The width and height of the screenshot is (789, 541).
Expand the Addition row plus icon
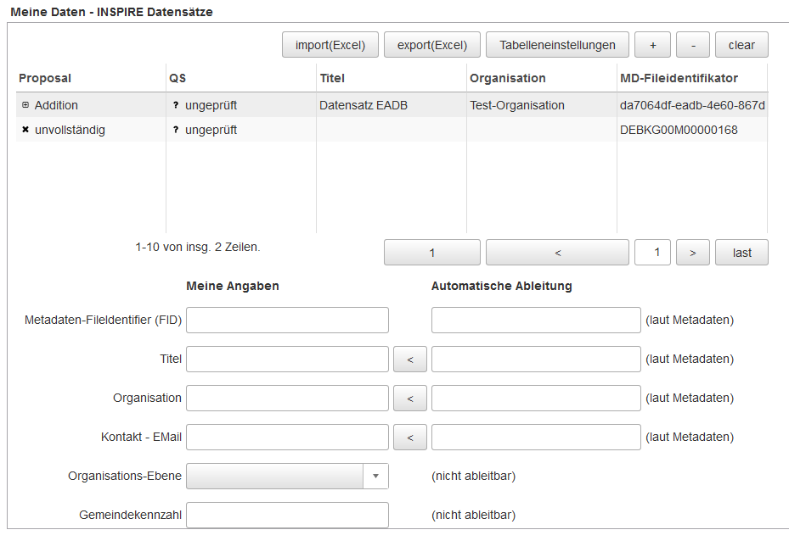(25, 105)
